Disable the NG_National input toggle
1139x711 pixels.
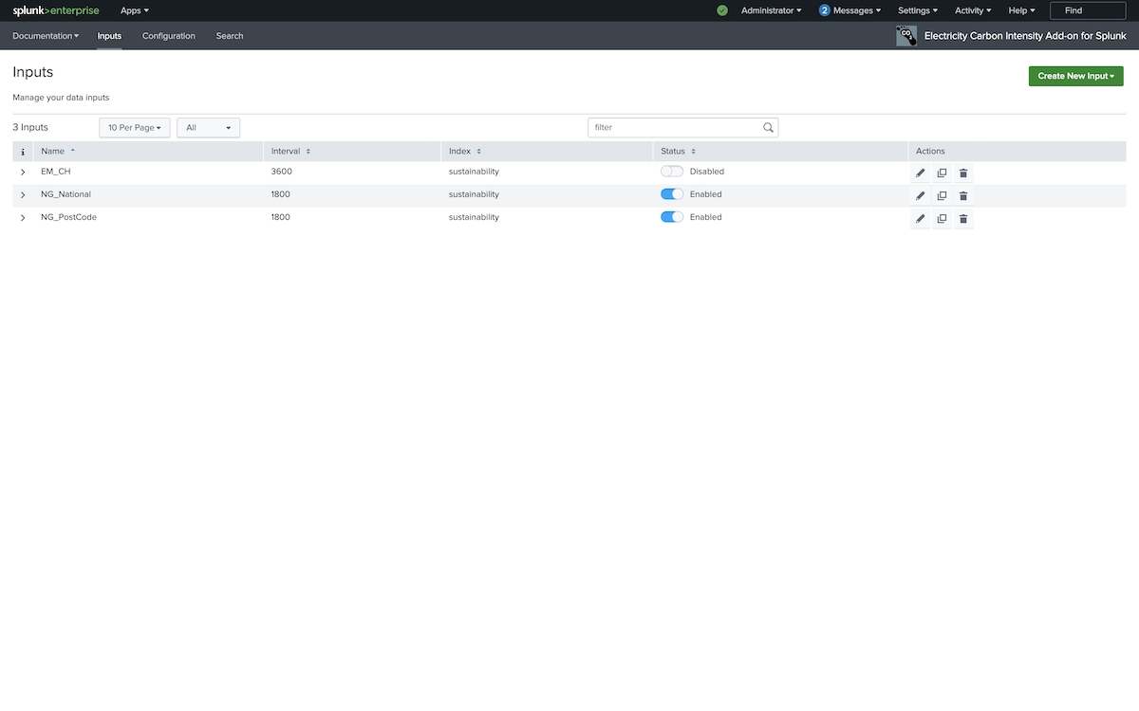pos(672,194)
